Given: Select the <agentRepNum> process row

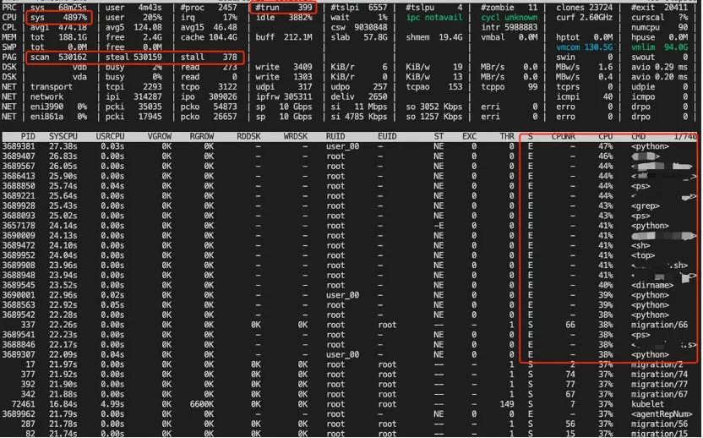Looking at the screenshot, I should tap(350, 413).
